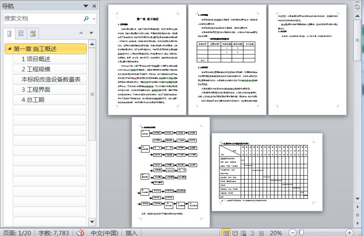Screen dimensions: 364x236
Task: Select heading 本标段改造设备数量表
Action: pos(50,80)
